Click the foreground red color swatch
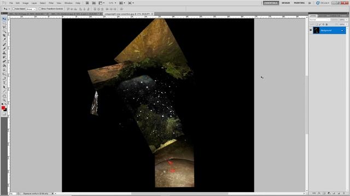Image resolution: width=350 pixels, height=196 pixels. tap(3, 108)
